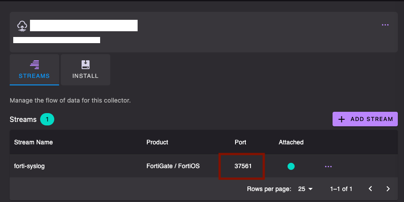Click the cloud collector icon
The width and height of the screenshot is (404, 202).
point(22,26)
